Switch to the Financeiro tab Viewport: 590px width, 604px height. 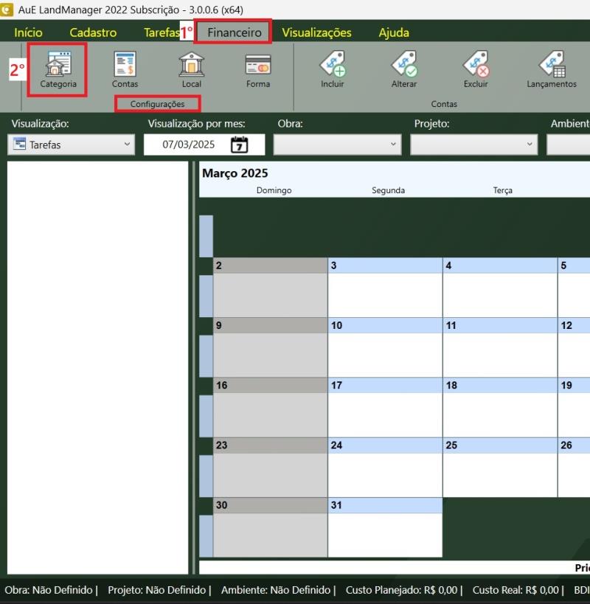[234, 32]
